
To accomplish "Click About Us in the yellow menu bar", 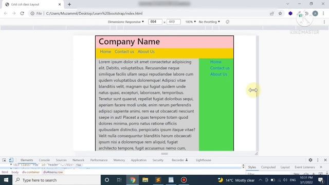I will coord(146,51).
